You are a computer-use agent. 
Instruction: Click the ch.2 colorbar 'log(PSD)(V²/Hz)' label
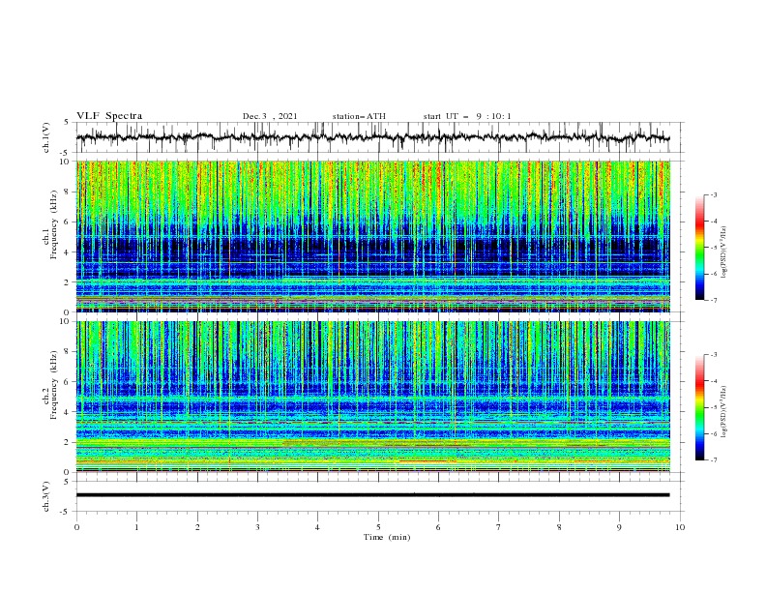(x=723, y=412)
